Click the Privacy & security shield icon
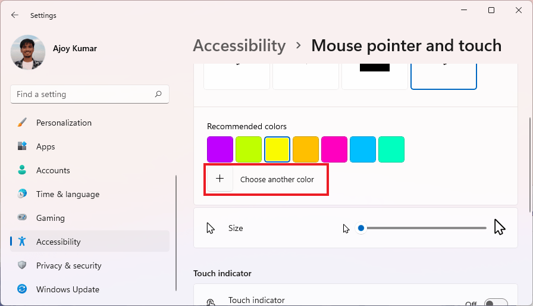 pos(22,265)
